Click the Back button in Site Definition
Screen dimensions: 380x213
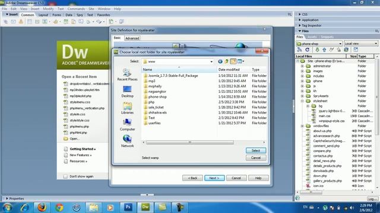click(192, 178)
